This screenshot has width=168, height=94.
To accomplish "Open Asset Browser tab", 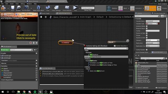I will 158,52.
